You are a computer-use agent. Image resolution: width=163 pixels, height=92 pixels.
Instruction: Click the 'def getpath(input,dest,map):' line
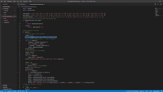[x=32, y=20]
